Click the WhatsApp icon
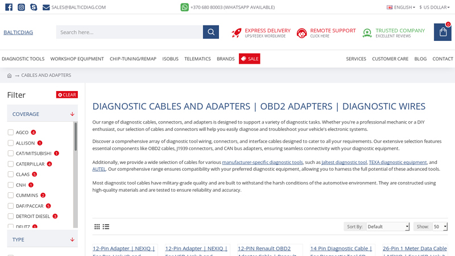This screenshot has height=256, width=455. pos(184,7)
